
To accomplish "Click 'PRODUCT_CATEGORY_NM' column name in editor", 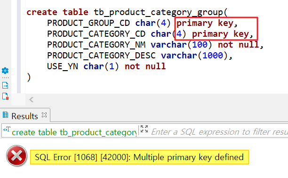I will (x=96, y=45).
